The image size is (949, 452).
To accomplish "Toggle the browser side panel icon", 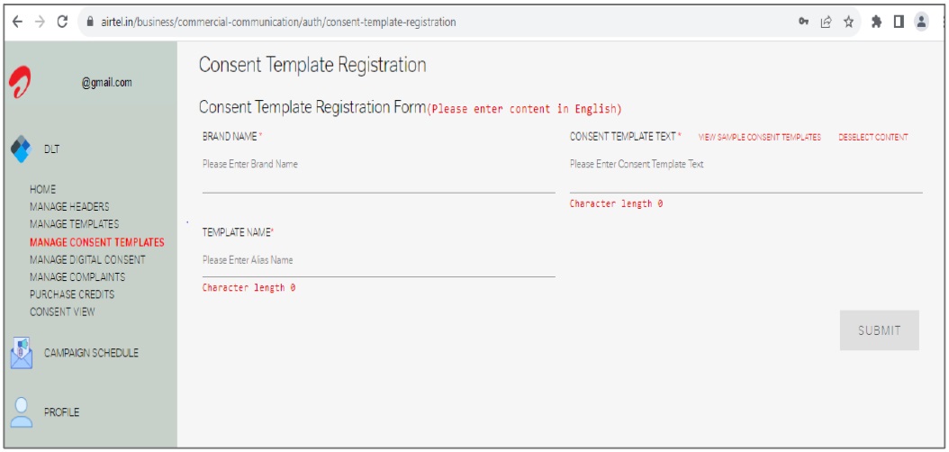I will tap(899, 22).
